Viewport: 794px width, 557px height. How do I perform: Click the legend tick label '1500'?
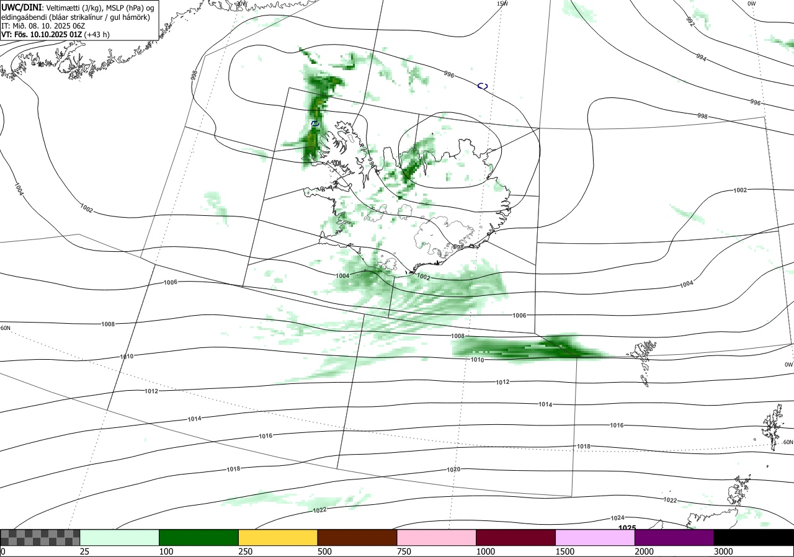tap(565, 551)
